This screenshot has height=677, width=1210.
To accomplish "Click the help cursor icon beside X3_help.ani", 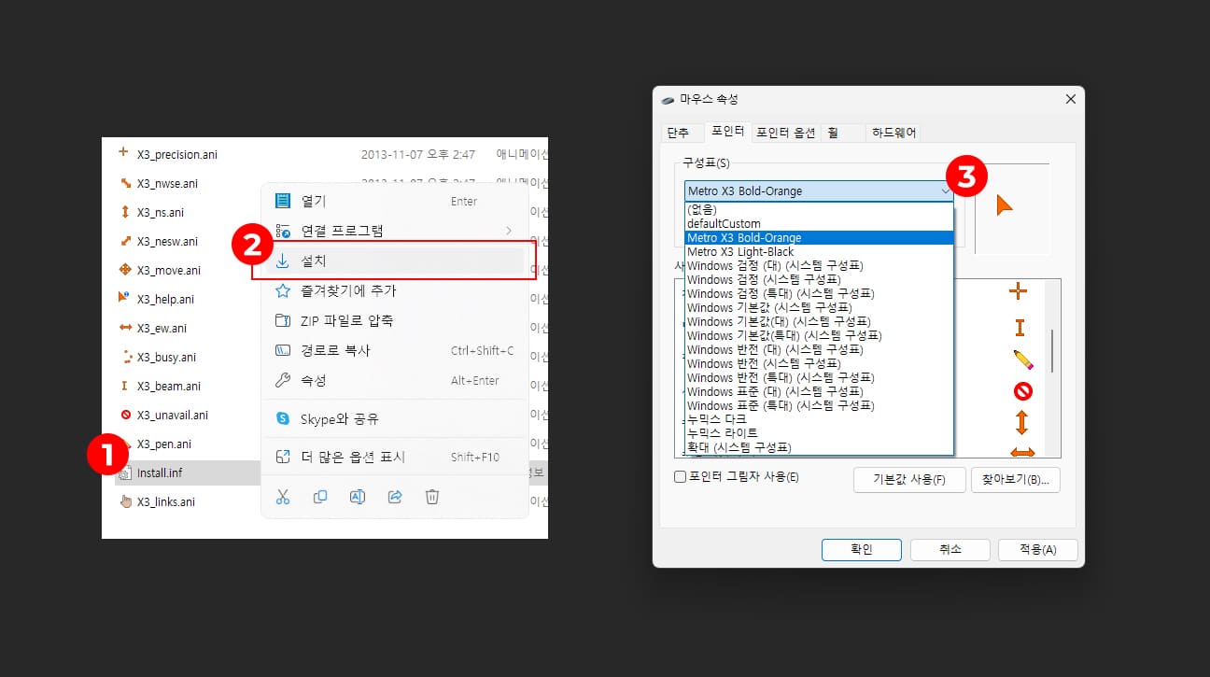I will 123,299.
